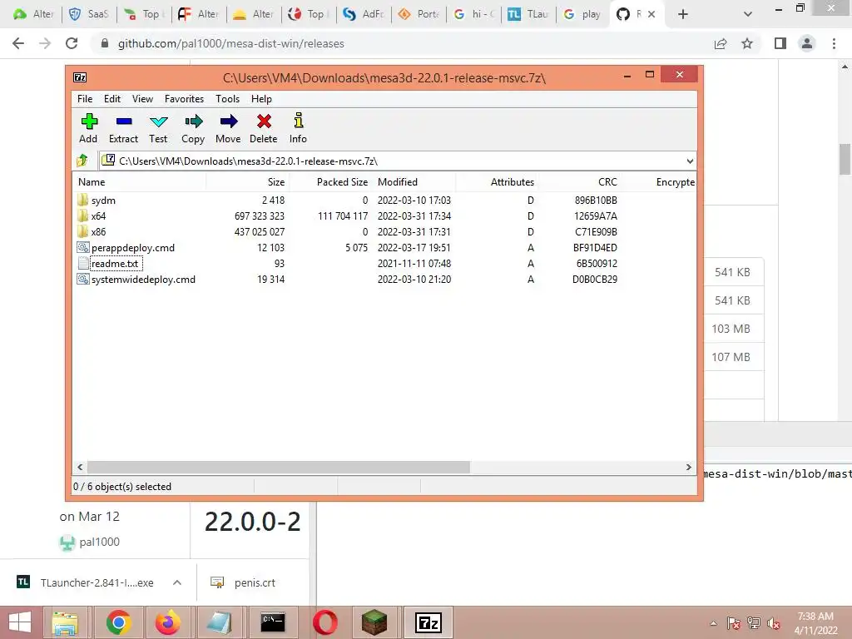The width and height of the screenshot is (852, 639).
Task: Open Command Prompt from the taskbar
Action: pos(273,622)
